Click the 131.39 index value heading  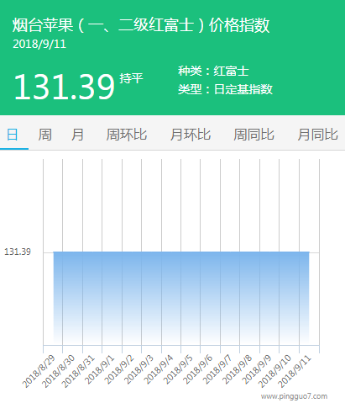click(65, 87)
